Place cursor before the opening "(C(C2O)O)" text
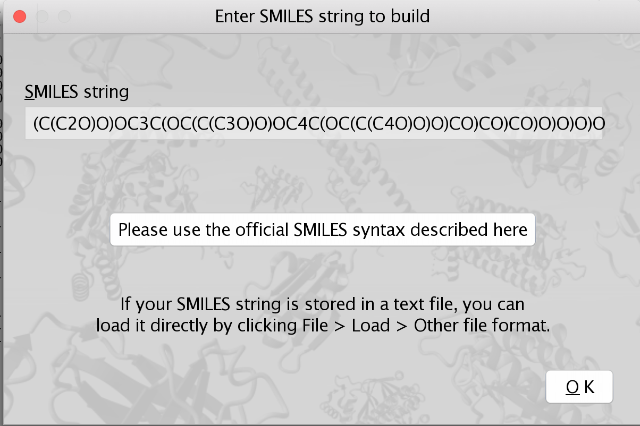This screenshot has height=426, width=640. pos(33,124)
